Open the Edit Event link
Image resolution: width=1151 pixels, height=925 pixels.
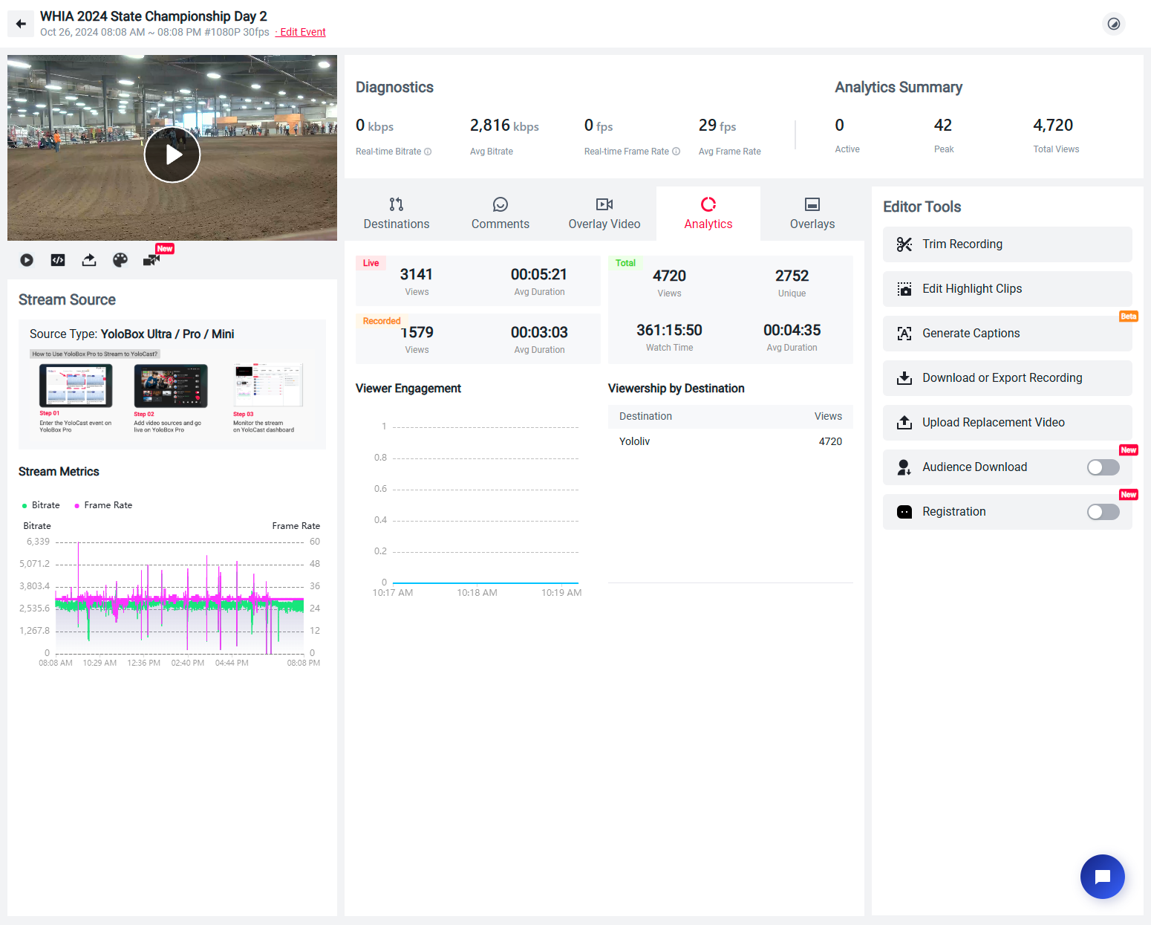point(301,31)
